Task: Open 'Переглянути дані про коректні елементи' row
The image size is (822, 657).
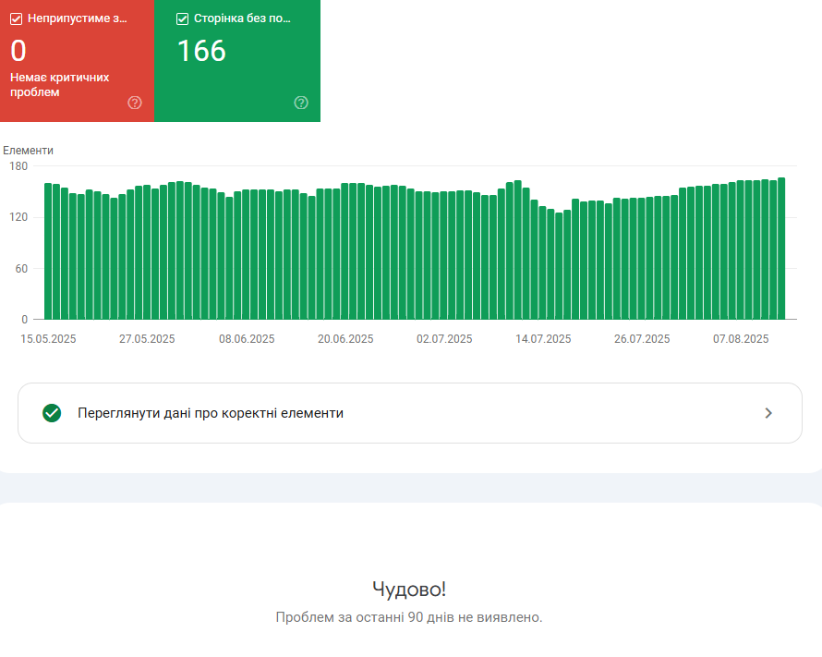Action: point(410,413)
